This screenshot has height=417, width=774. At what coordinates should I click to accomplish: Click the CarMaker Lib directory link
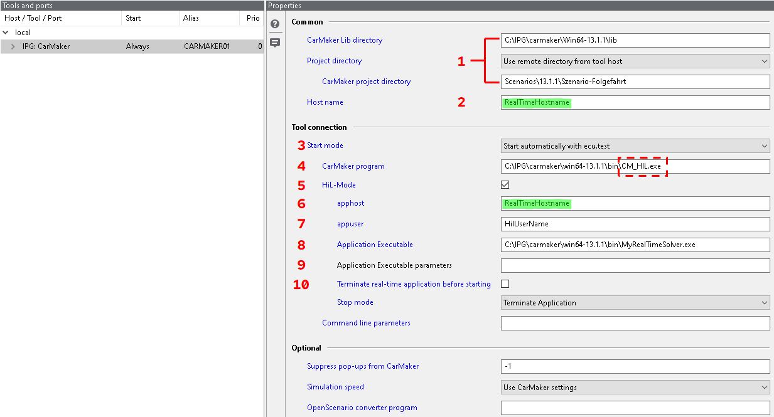click(345, 40)
